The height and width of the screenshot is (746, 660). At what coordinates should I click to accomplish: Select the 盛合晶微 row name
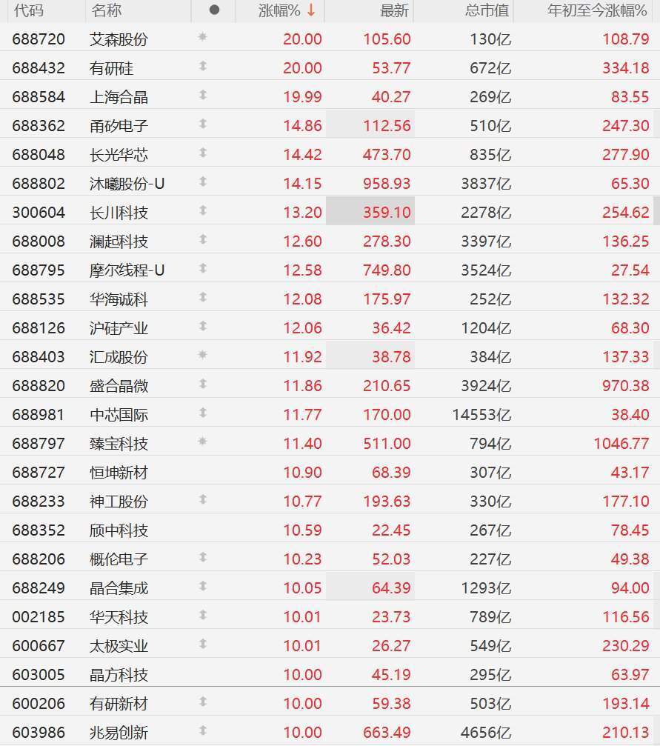tap(119, 386)
